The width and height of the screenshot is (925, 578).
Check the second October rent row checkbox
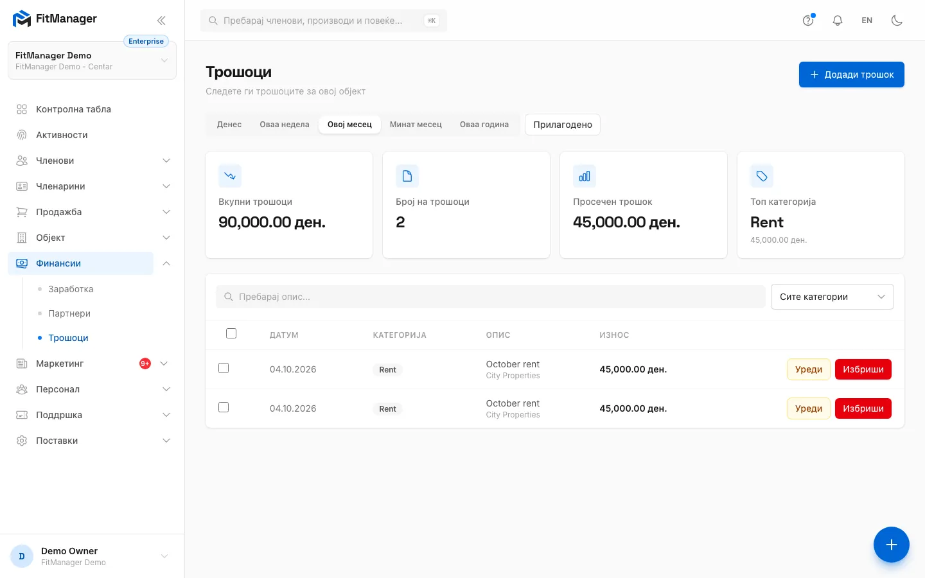224,407
